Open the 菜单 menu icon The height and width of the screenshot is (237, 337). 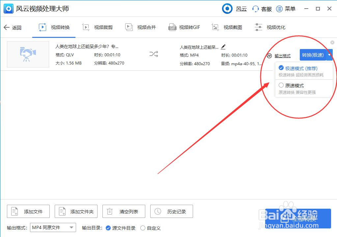point(279,9)
